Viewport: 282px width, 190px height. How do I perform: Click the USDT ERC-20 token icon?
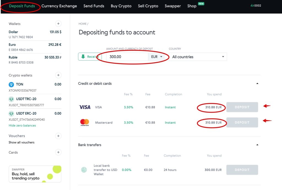tap(11, 113)
